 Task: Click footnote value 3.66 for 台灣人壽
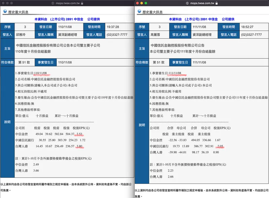point(36,171)
